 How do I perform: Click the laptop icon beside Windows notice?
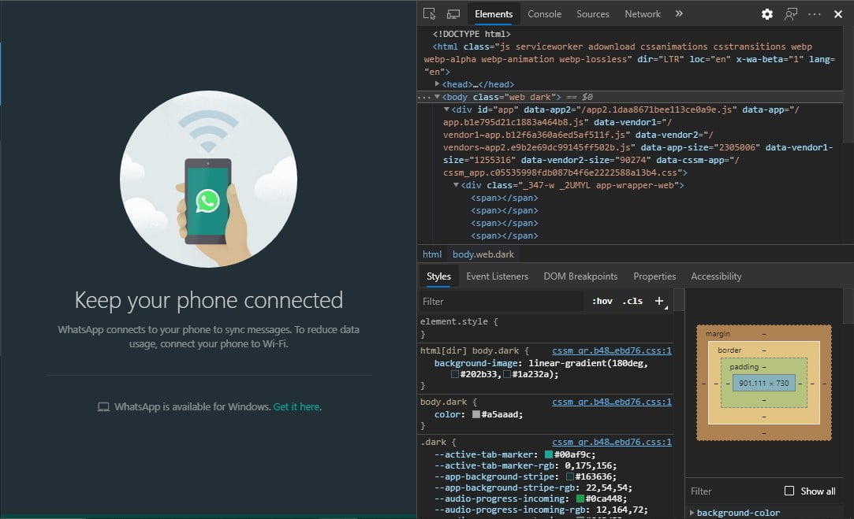pos(103,407)
